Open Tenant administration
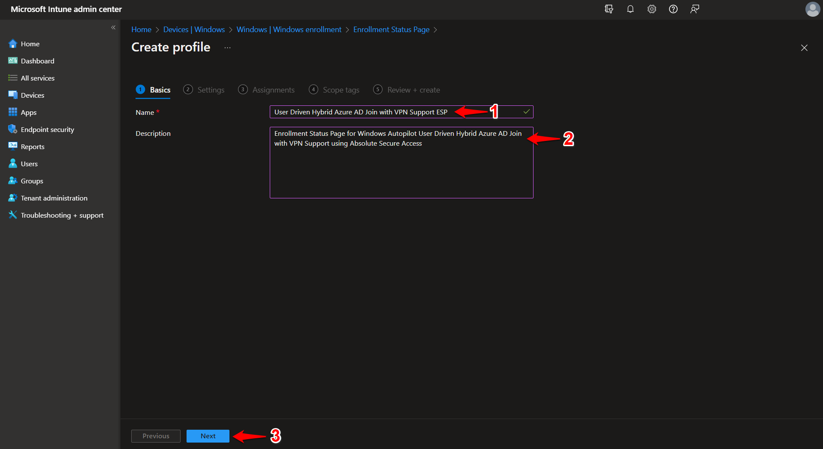823x449 pixels. 53,198
